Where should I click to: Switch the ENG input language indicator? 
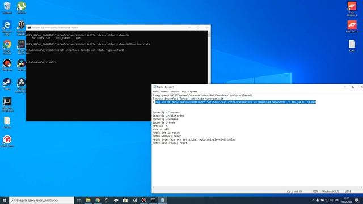pyautogui.click(x=337, y=200)
